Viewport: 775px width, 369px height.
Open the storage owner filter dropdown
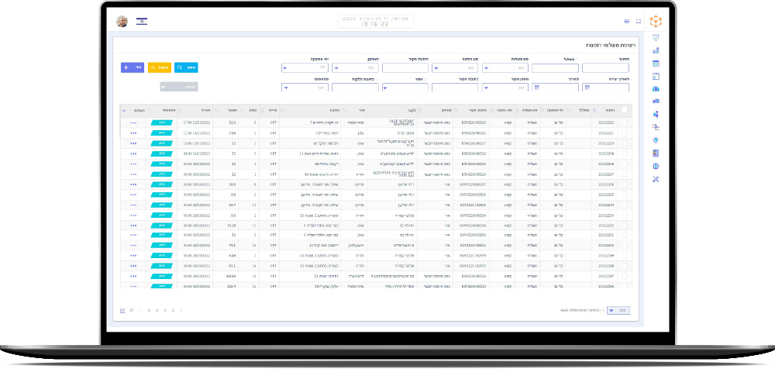[355, 67]
